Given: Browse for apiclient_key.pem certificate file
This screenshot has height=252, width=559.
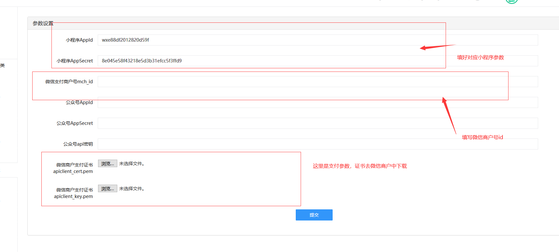Looking at the screenshot, I should coord(107,189).
